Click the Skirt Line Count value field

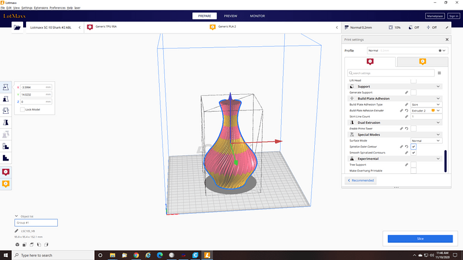427,117
